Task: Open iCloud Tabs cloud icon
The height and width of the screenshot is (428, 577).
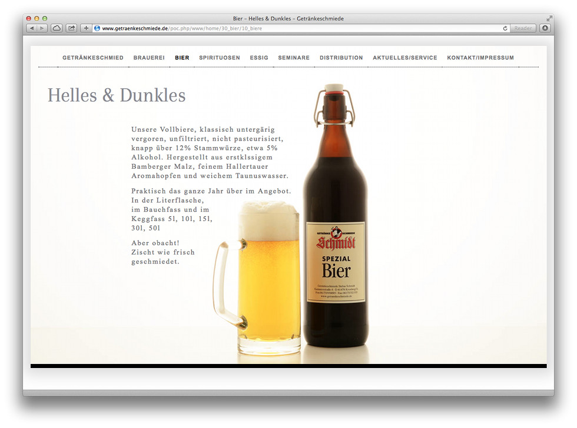Action: coord(57,28)
